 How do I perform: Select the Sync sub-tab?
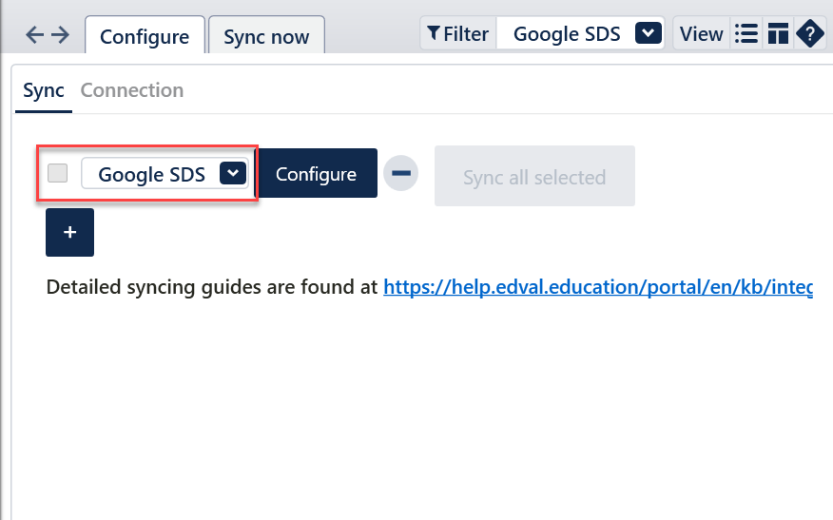[x=44, y=90]
